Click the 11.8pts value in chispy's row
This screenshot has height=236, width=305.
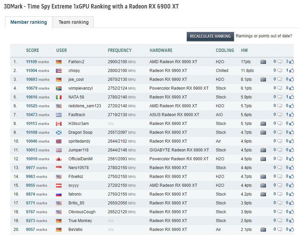click(247, 71)
